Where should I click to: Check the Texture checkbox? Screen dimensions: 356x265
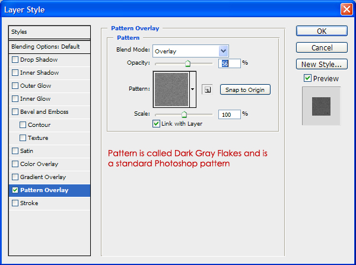click(23, 138)
